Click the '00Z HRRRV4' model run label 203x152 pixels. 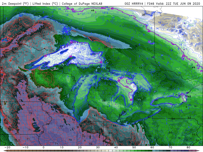coord(134,4)
